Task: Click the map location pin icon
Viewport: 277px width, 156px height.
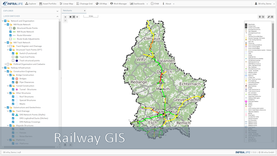Action: 260,17
